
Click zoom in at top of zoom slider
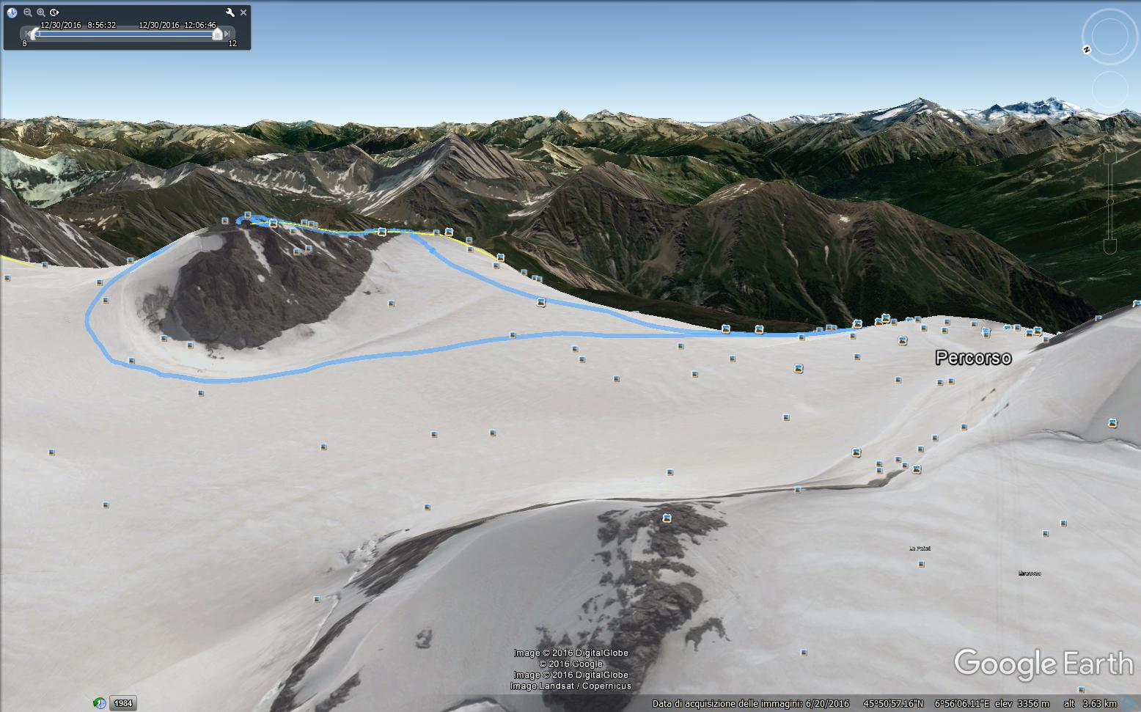pos(1109,139)
